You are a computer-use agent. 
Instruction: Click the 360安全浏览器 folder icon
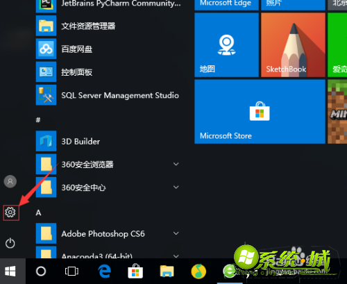pos(46,164)
